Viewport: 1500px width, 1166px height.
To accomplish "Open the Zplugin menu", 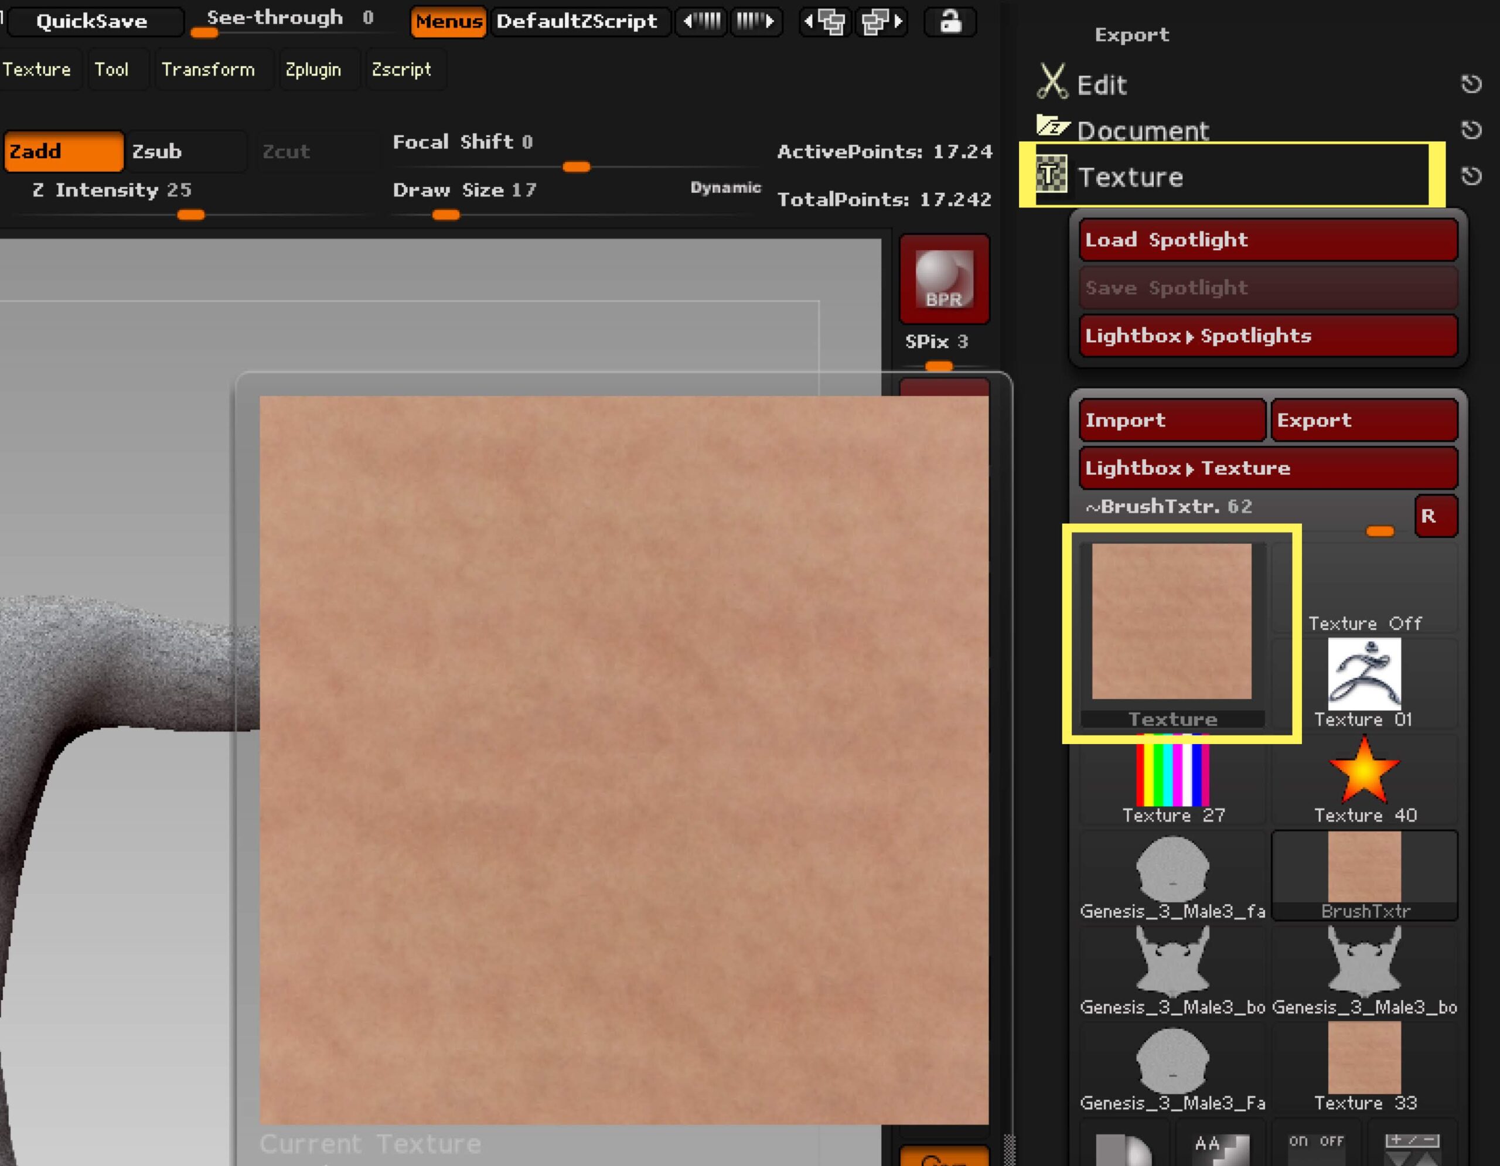I will click(313, 69).
